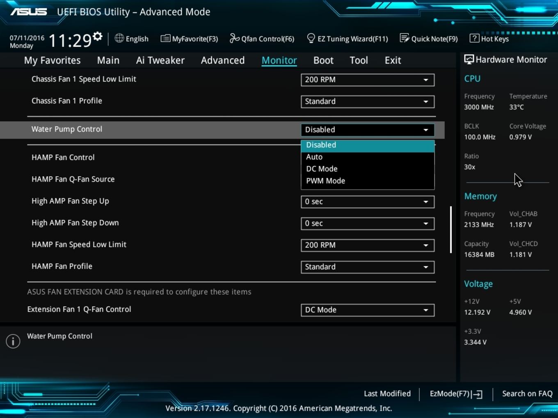Select the Water Pump Control row label
The image size is (558, 418).
pyautogui.click(x=67, y=129)
